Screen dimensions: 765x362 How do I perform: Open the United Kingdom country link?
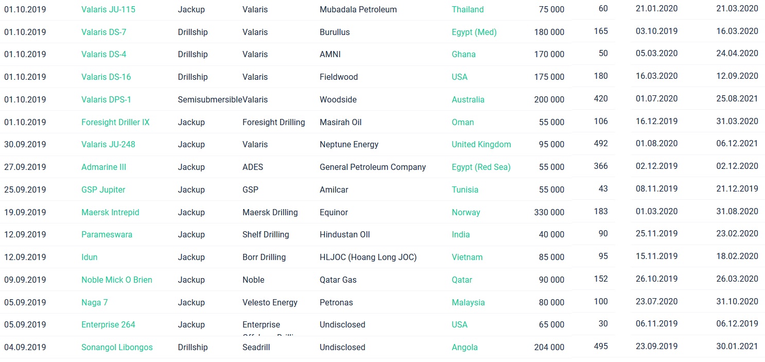coord(481,144)
